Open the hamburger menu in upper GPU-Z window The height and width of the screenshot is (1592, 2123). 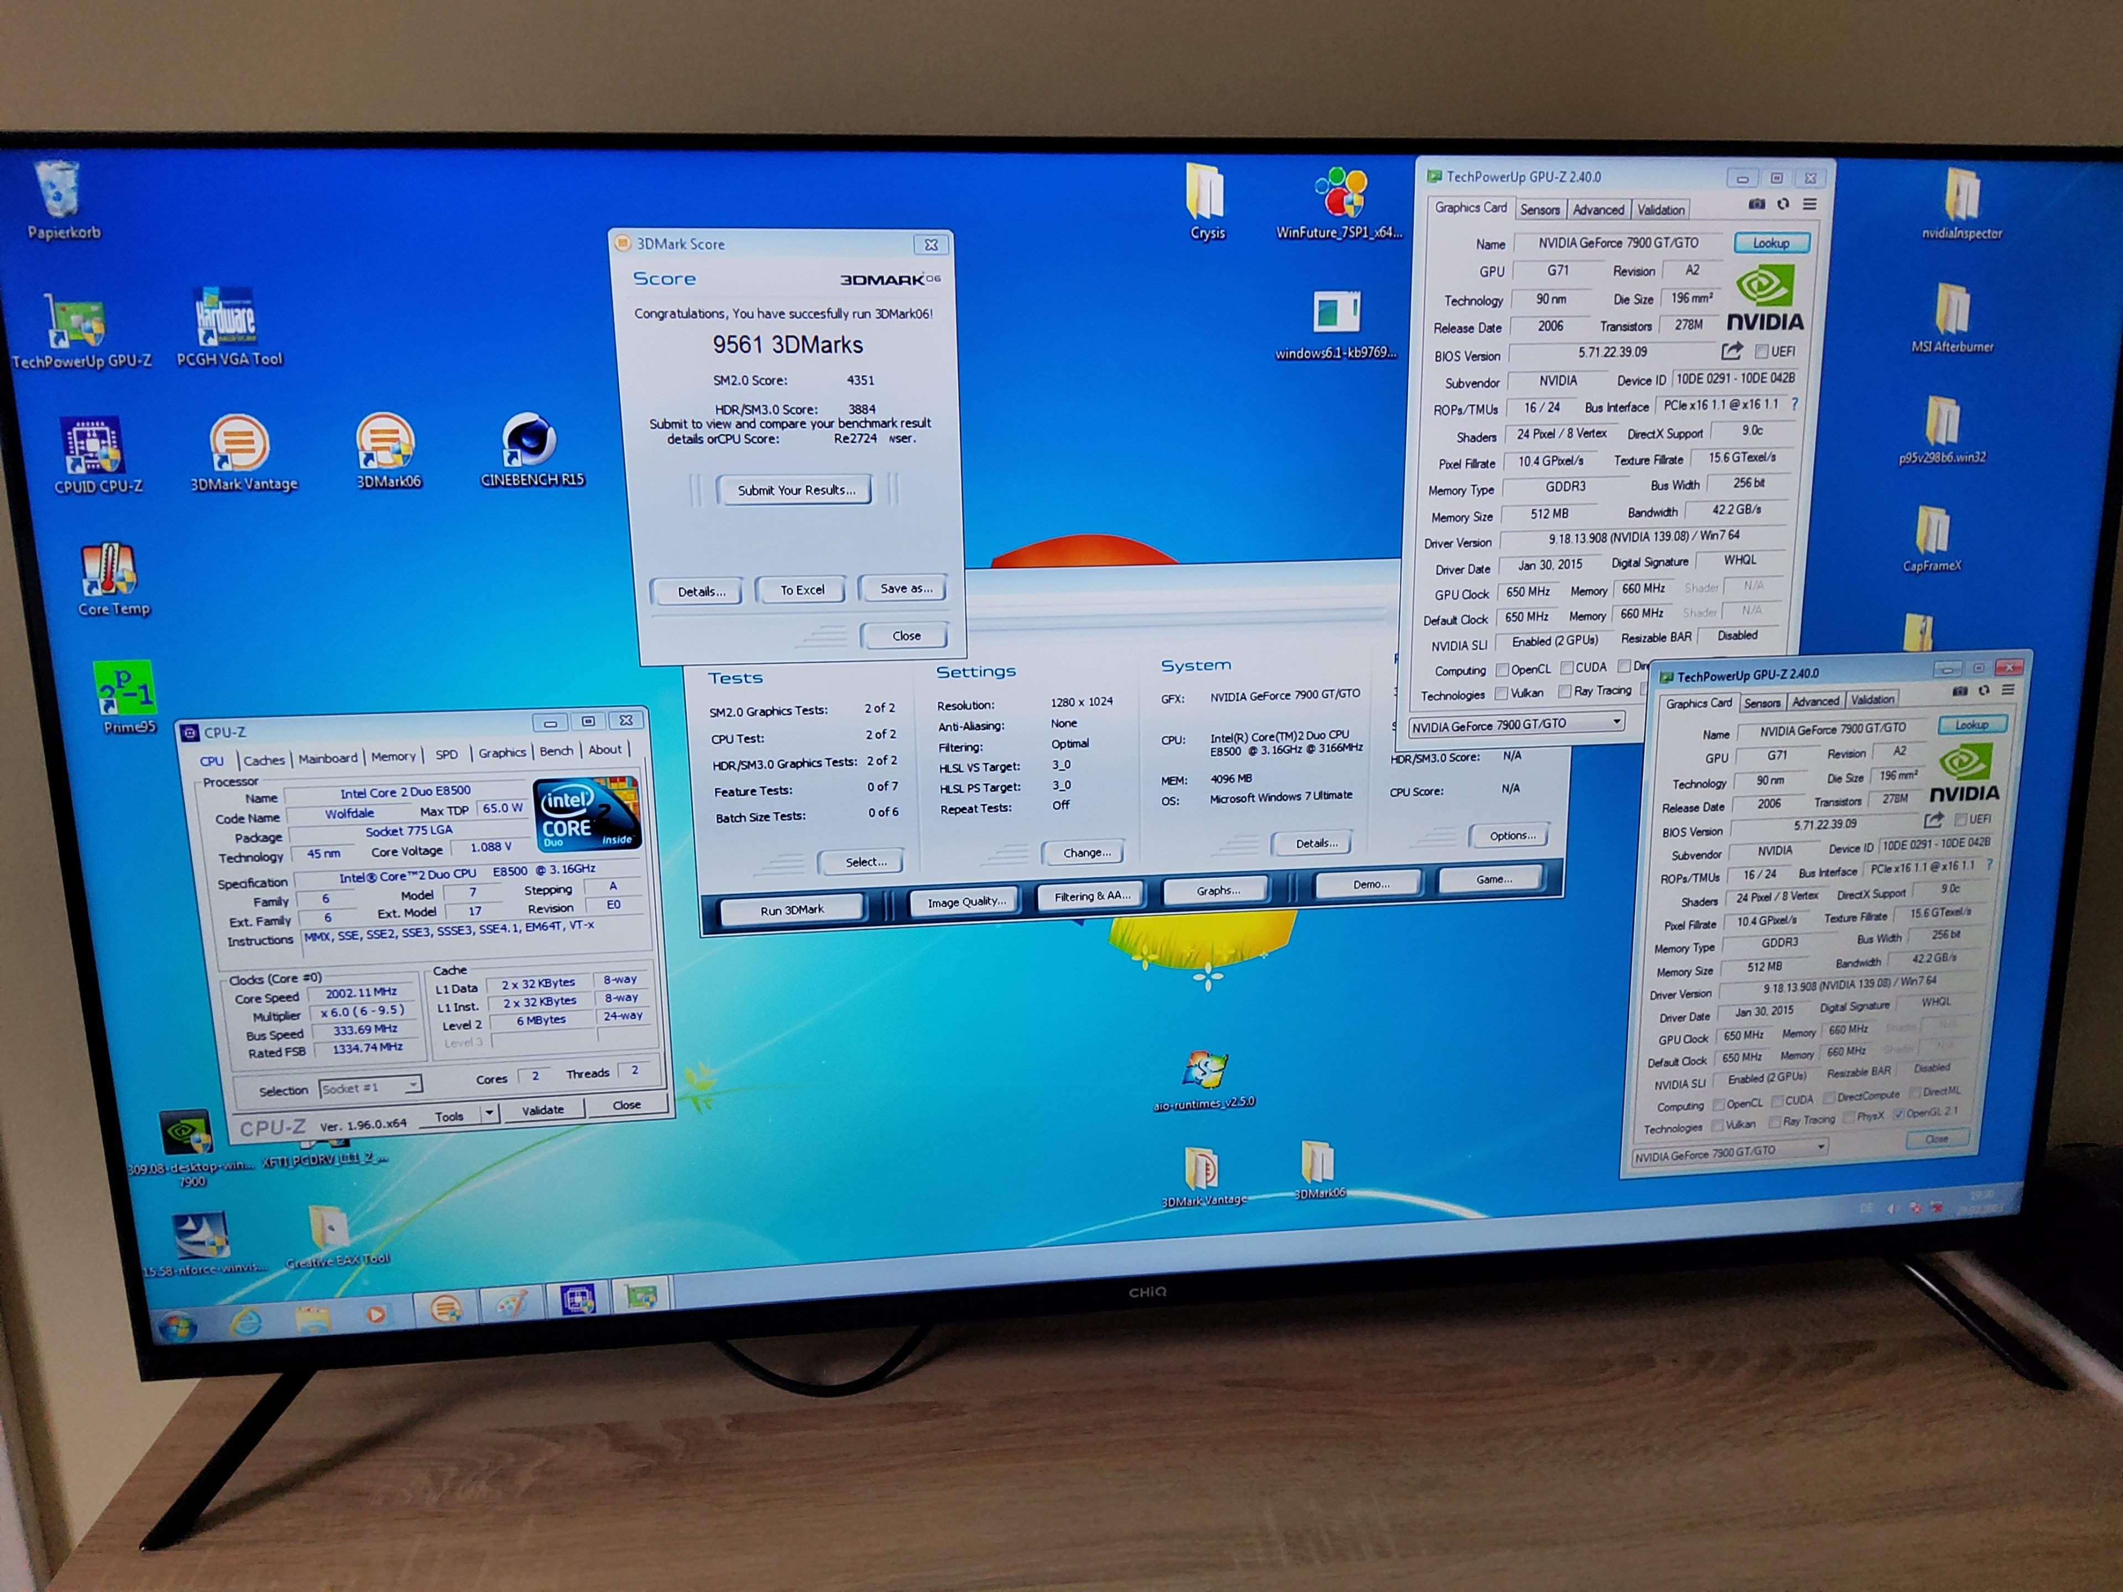[1809, 205]
